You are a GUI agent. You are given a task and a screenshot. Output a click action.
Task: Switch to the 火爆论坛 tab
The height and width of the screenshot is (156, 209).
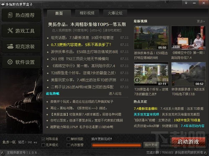(x=115, y=13)
